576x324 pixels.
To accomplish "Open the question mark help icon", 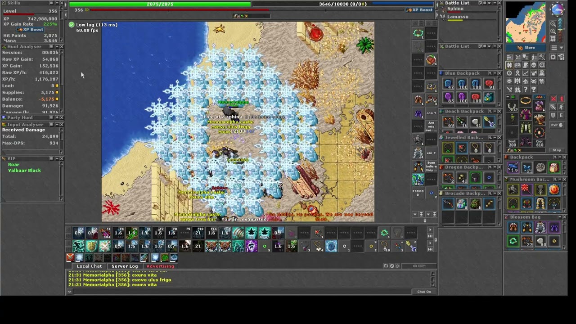I will (526, 90).
